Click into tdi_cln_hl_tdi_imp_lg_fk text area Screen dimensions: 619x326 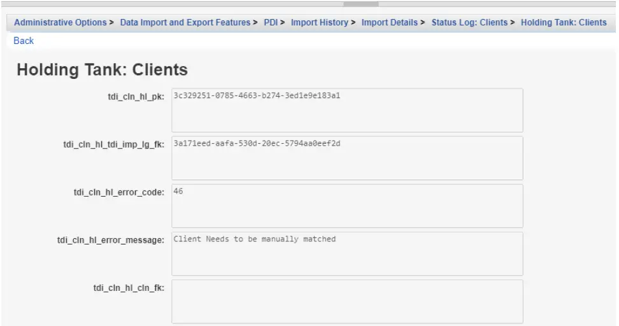pyautogui.click(x=347, y=158)
